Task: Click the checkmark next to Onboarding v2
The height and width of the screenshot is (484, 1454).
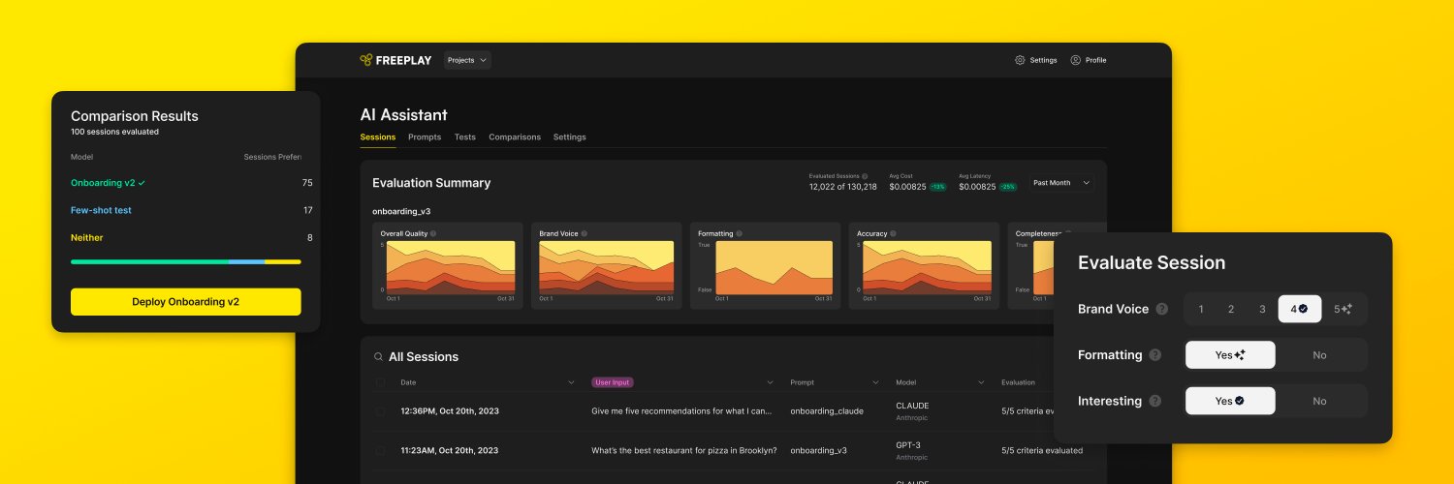Action: [x=142, y=182]
